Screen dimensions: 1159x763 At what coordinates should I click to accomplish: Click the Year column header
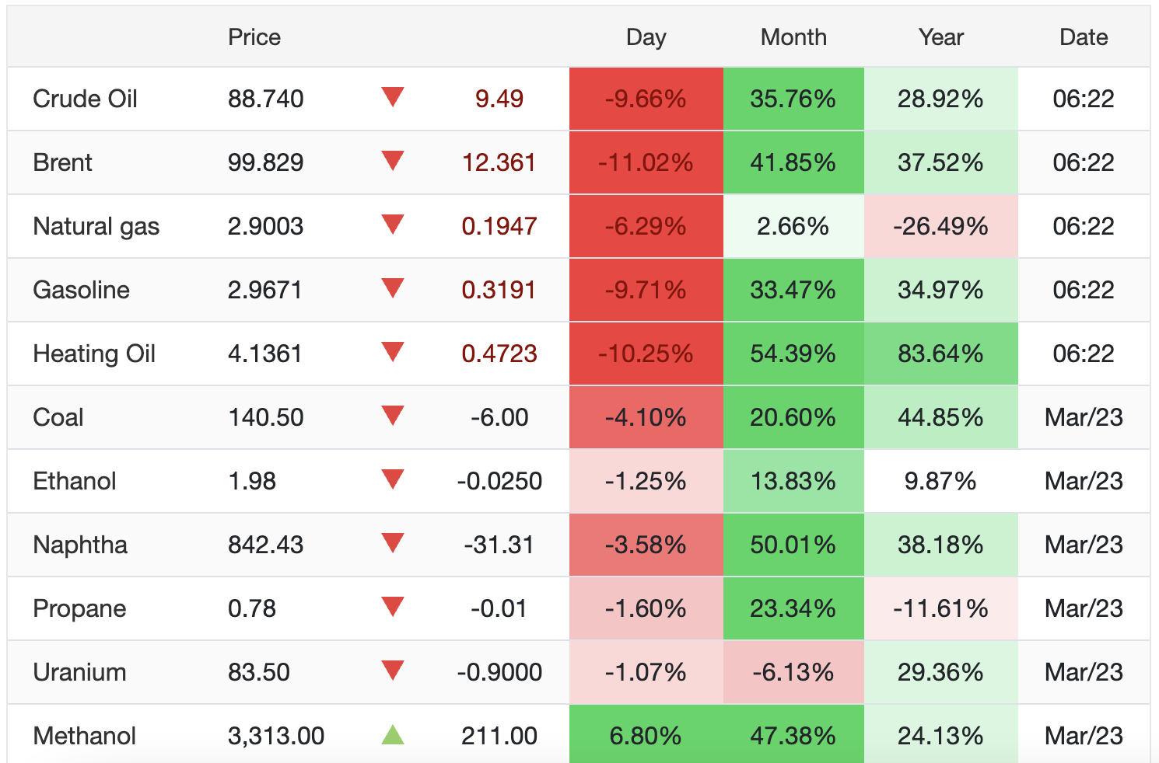point(940,37)
